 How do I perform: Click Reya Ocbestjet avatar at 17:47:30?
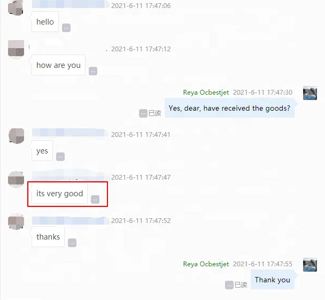point(310,93)
